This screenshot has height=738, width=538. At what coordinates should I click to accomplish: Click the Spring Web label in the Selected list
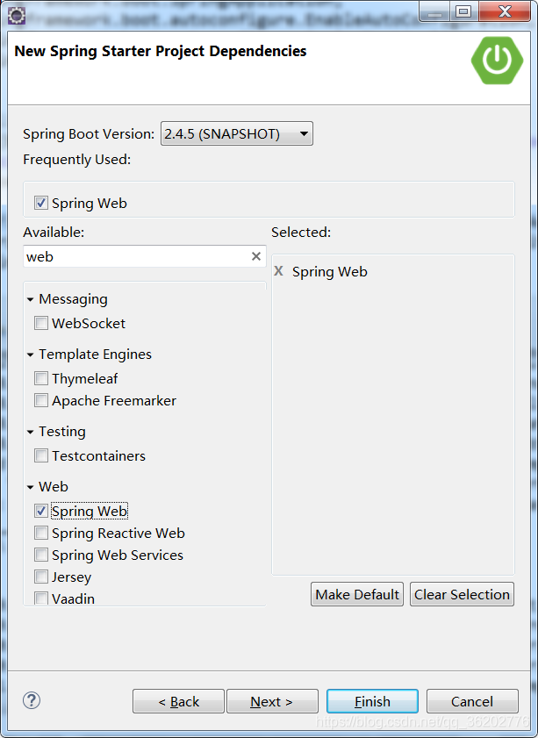(329, 271)
